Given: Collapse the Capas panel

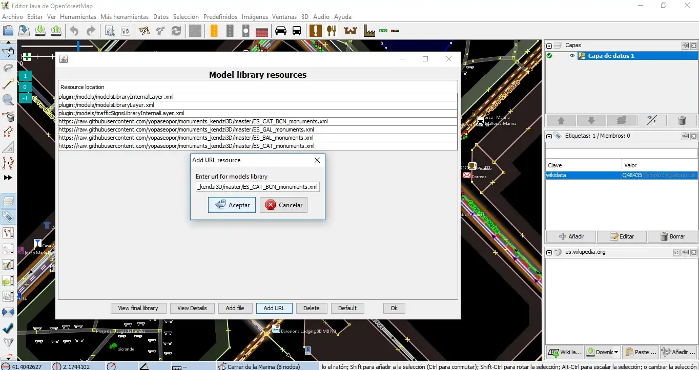Looking at the screenshot, I should click(x=549, y=46).
